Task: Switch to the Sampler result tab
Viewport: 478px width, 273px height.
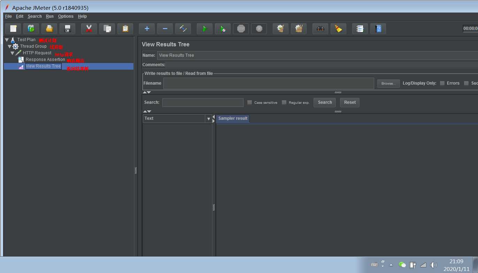Action: 233,118
